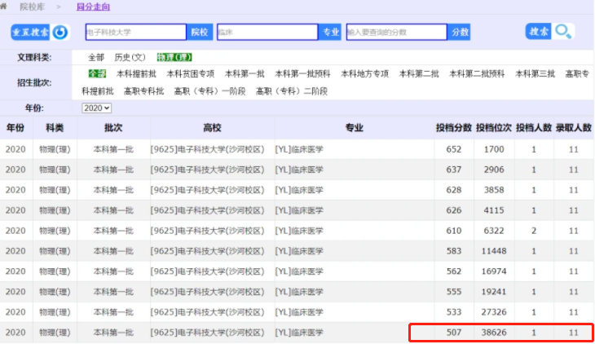Click the 分数 search button
This screenshot has height=344, width=595.
460,33
